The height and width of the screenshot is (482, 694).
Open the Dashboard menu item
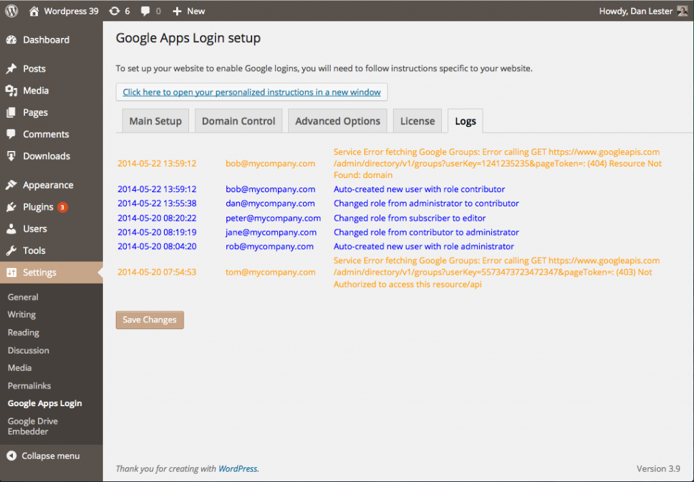coord(52,40)
